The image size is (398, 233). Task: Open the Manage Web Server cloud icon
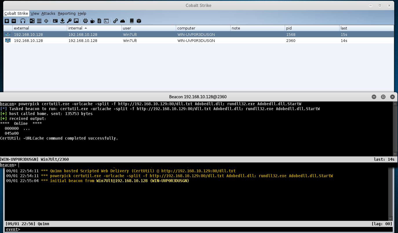click(123, 21)
